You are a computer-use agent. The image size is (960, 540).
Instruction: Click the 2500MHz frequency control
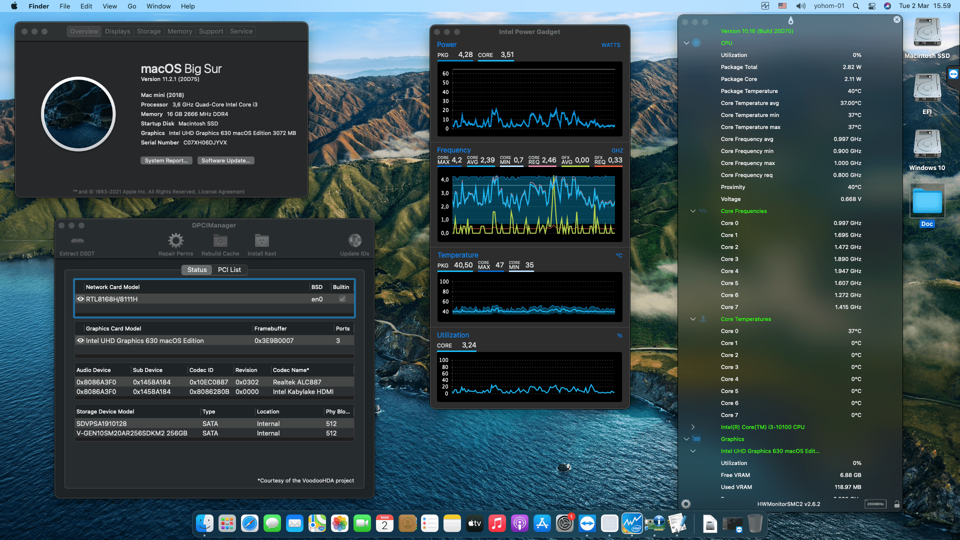tap(875, 504)
